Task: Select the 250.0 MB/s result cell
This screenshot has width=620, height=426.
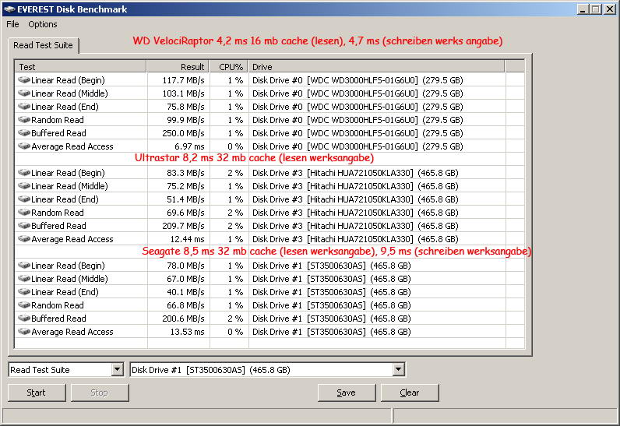Action: (x=183, y=133)
